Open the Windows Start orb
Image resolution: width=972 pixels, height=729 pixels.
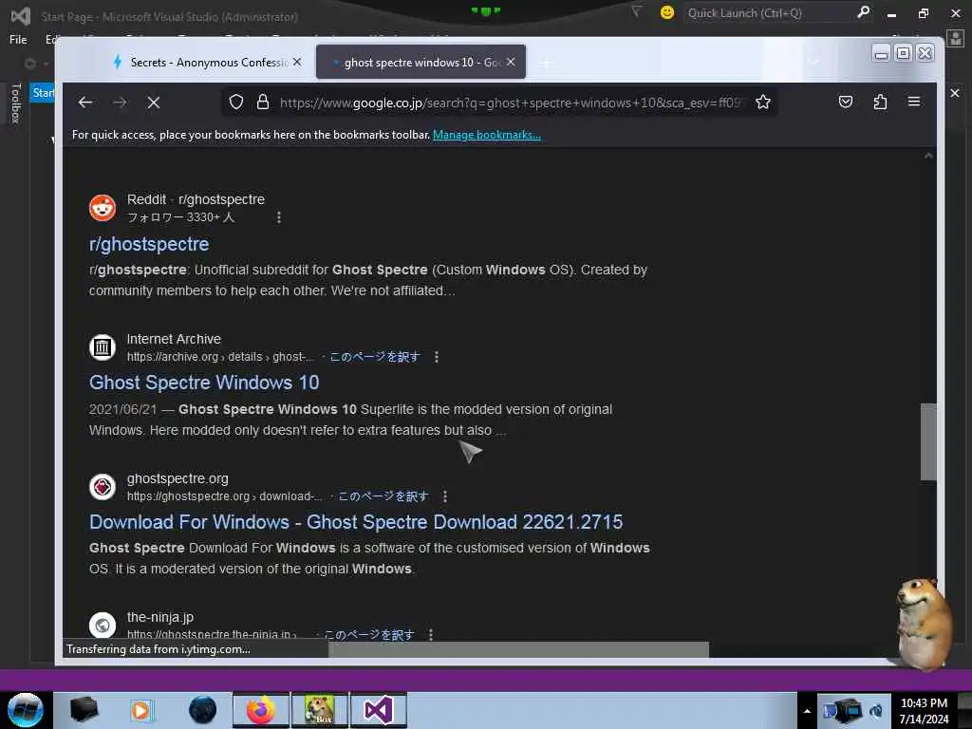(x=26, y=710)
